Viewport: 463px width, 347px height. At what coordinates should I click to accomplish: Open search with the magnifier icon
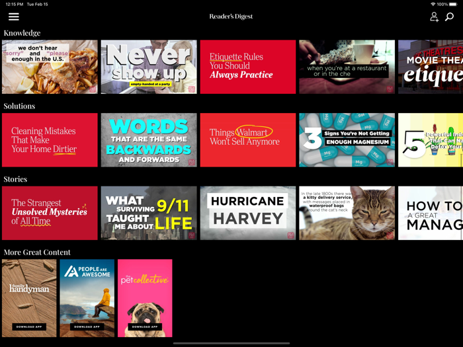click(x=449, y=17)
